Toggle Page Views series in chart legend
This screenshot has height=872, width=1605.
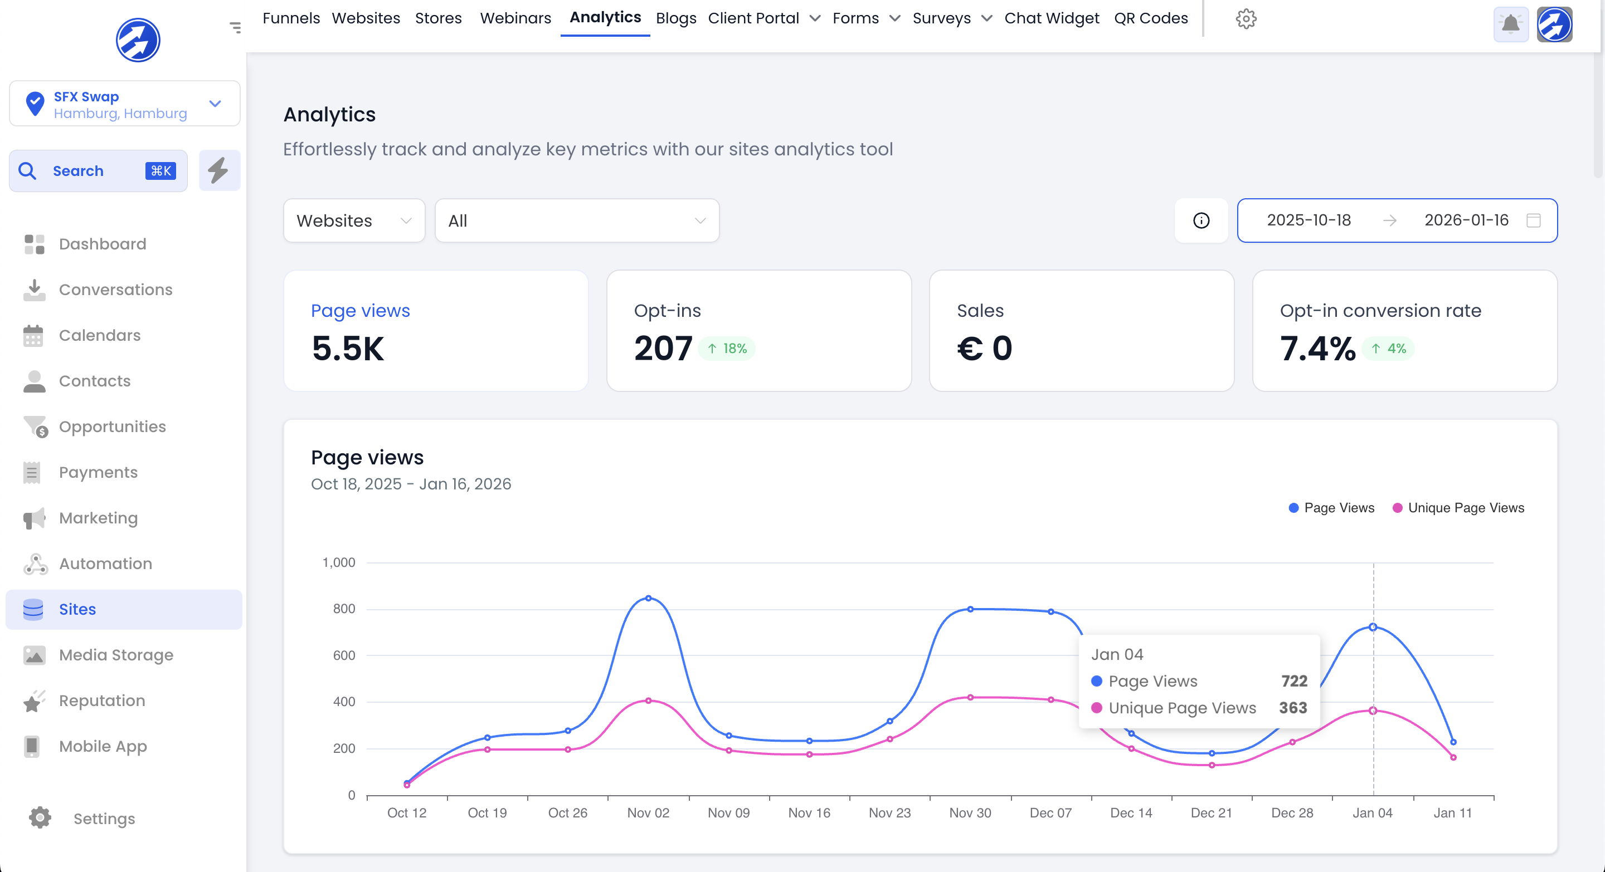(1331, 508)
